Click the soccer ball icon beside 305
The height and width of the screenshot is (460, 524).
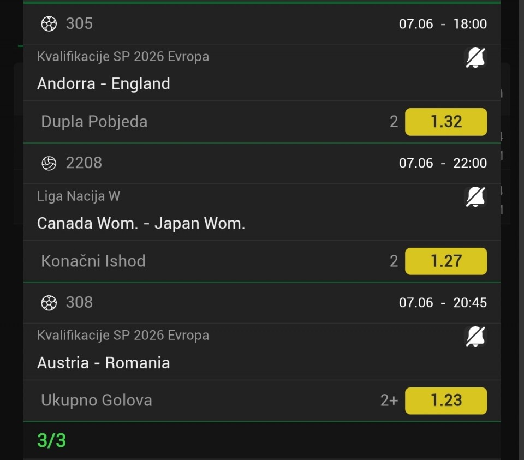[x=49, y=24]
